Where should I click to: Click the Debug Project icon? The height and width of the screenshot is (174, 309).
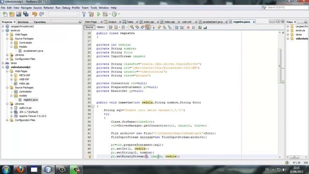tap(105, 14)
